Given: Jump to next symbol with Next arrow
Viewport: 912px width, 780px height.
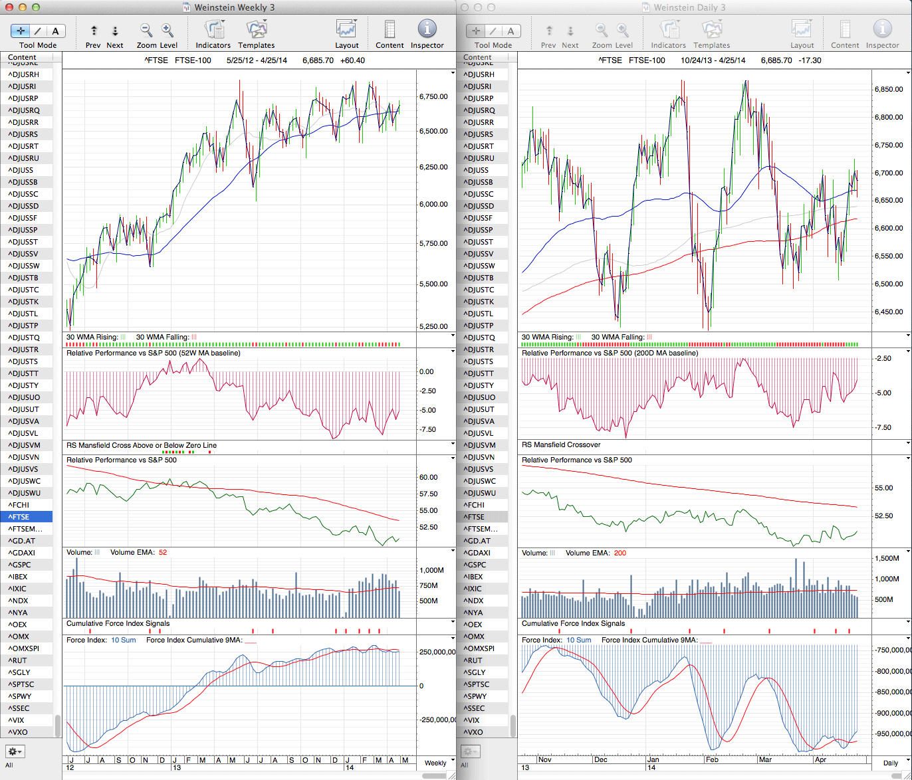Looking at the screenshot, I should [115, 31].
